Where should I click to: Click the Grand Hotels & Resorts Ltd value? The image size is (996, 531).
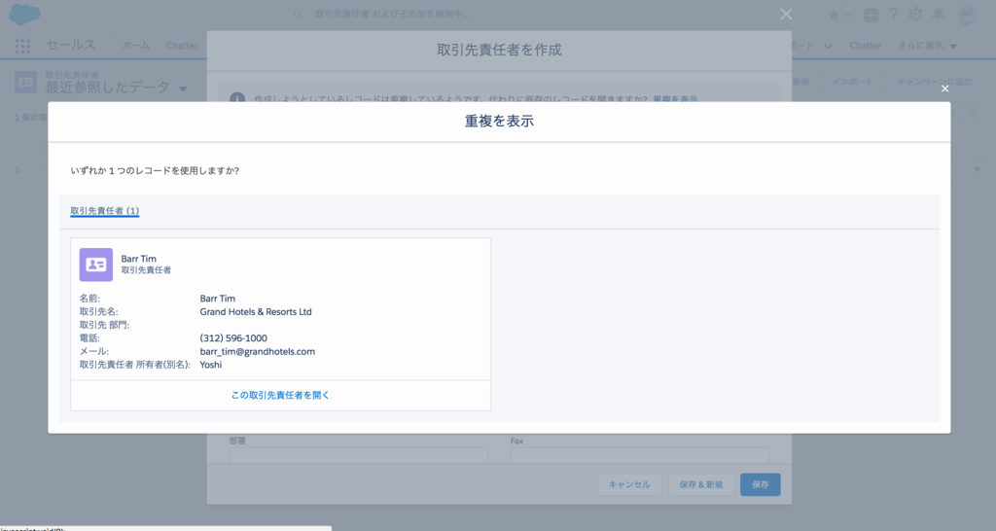(x=256, y=312)
